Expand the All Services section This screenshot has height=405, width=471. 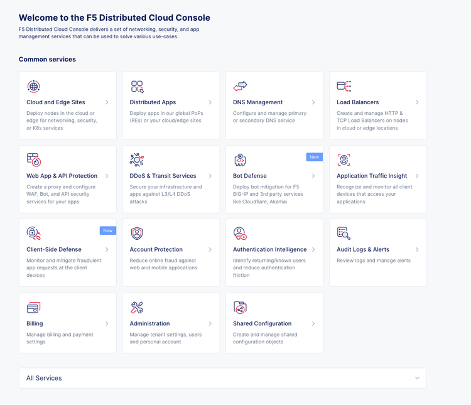[x=417, y=378]
